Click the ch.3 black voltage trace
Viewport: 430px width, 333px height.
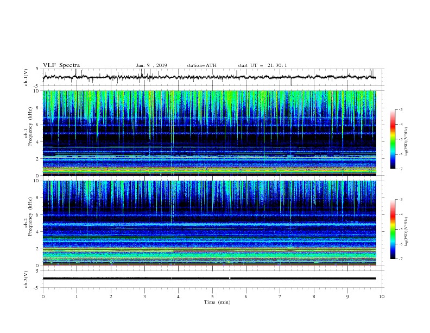pyautogui.click(x=209, y=279)
